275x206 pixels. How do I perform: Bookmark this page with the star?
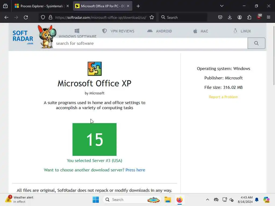click(x=152, y=17)
